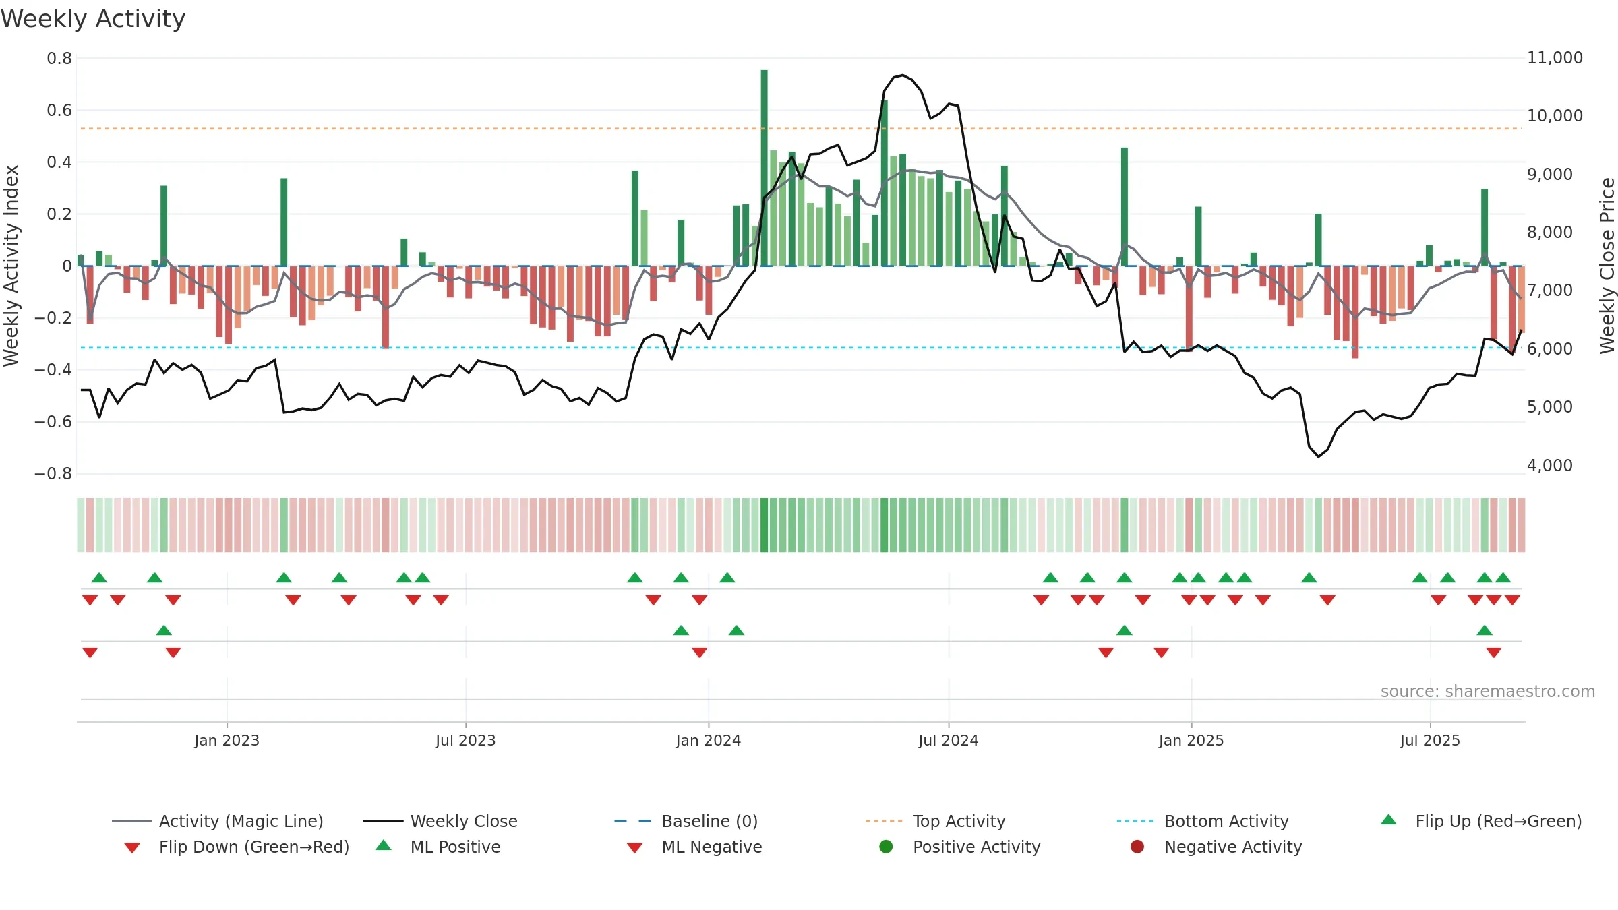Click the 11,000 right axis value
Screen dimensions: 1618x910
[1555, 58]
